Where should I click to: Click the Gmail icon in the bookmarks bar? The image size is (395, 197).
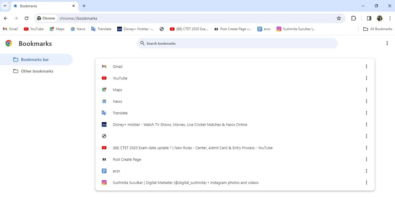(x=4, y=29)
